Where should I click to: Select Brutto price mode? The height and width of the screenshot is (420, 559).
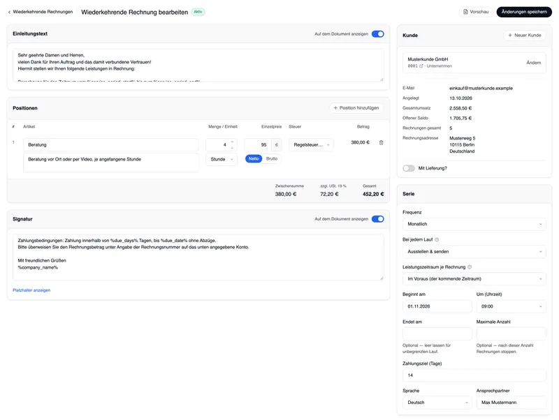pos(272,159)
